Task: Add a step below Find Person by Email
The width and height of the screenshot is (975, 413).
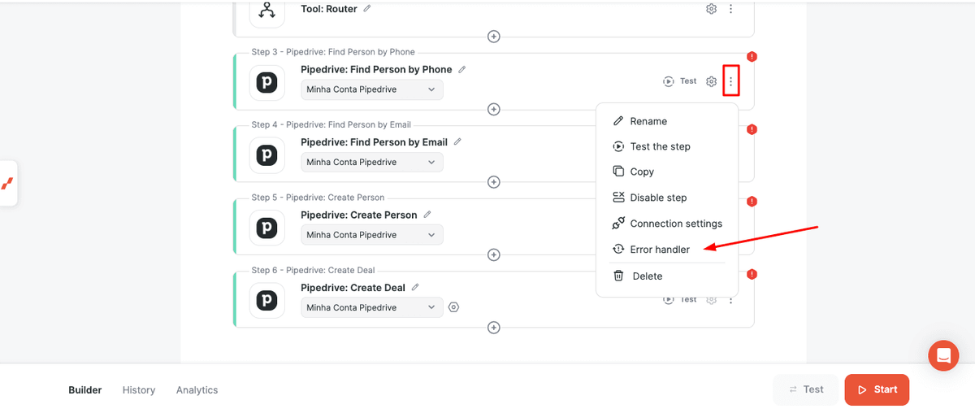Action: coord(493,182)
